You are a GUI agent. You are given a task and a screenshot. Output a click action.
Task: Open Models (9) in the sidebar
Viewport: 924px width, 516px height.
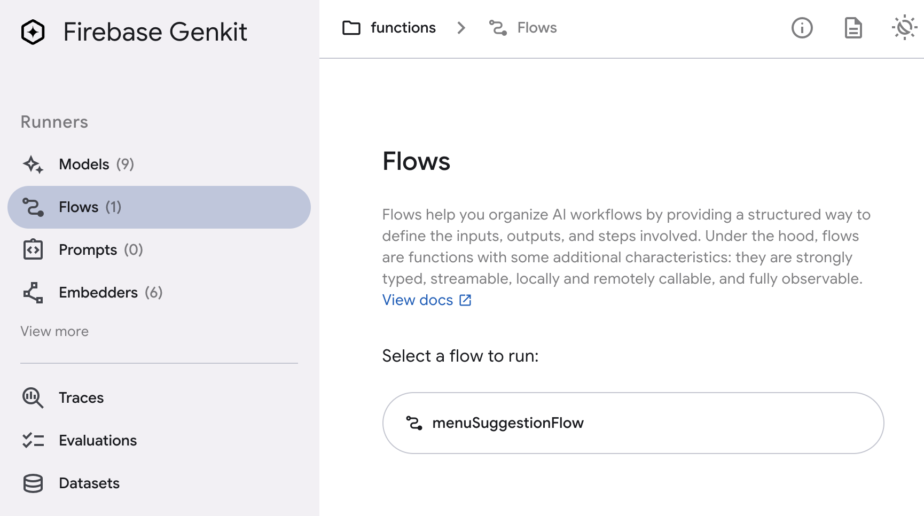96,165
